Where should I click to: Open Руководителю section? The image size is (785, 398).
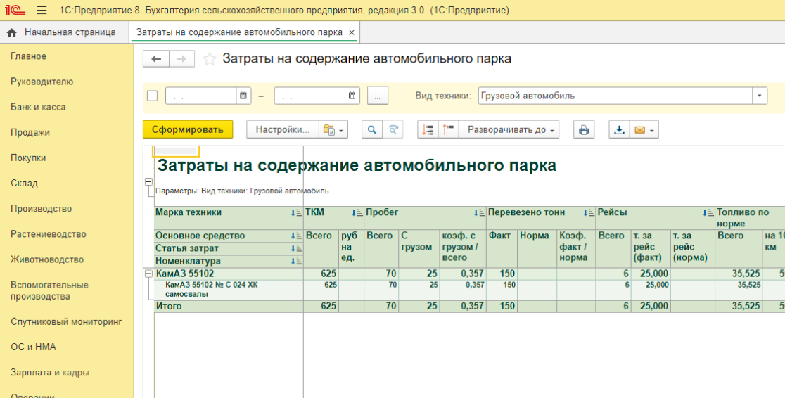click(x=42, y=82)
